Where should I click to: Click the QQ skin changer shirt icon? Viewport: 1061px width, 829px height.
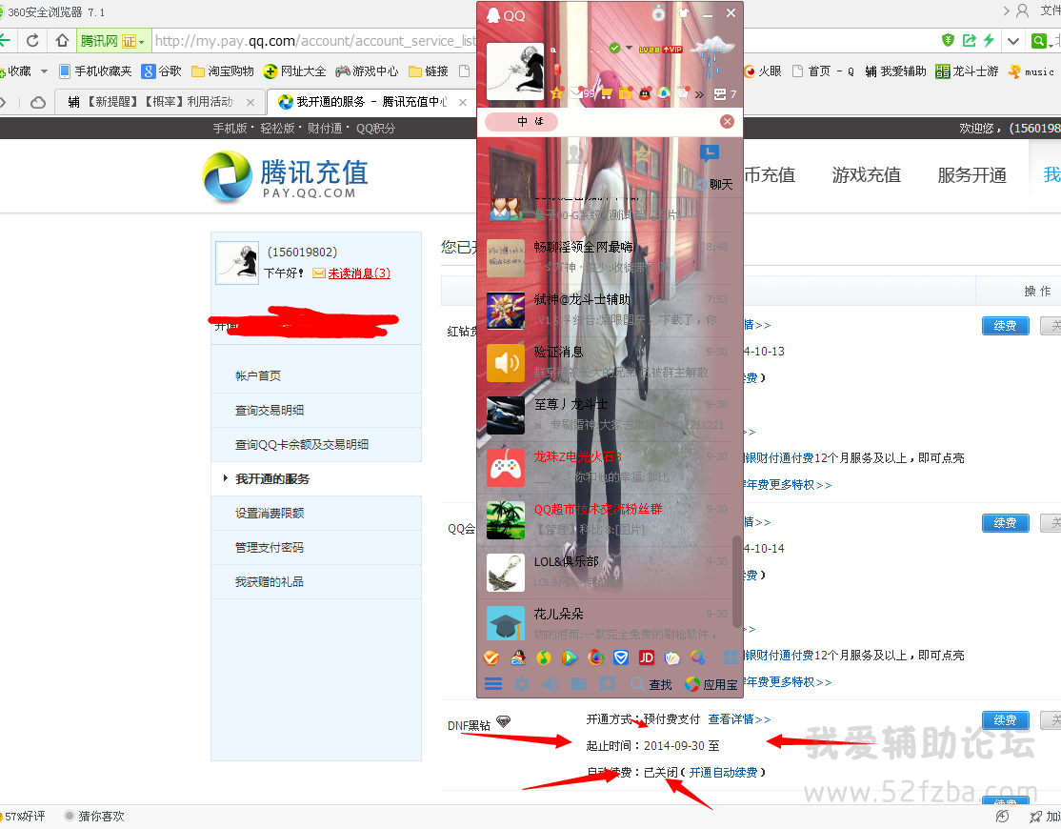[x=683, y=13]
